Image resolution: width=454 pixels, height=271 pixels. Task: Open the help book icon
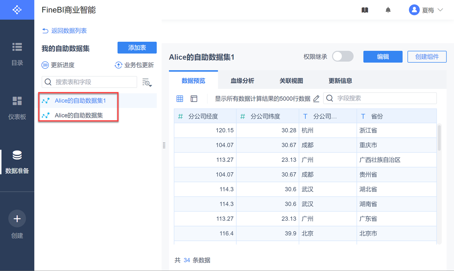(365, 10)
